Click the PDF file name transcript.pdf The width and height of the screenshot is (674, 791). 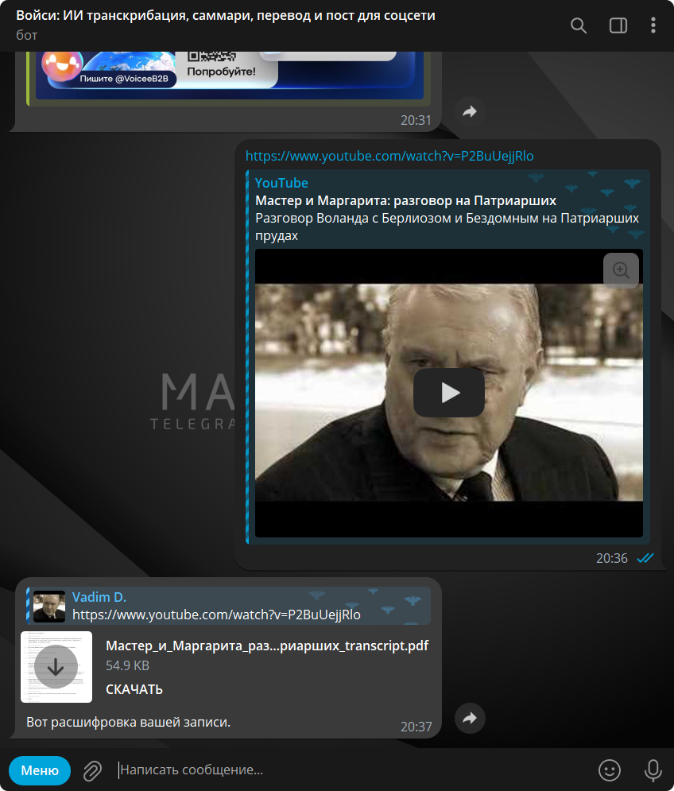(x=267, y=646)
